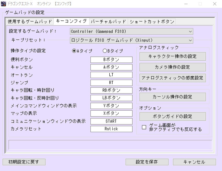Click the カメラリセット label
222x171 pixels.
26,129
